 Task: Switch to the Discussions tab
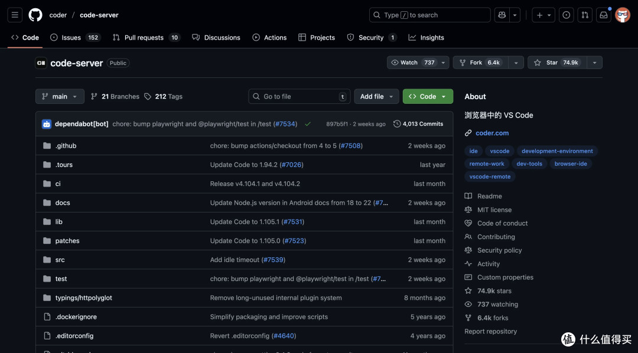point(216,37)
